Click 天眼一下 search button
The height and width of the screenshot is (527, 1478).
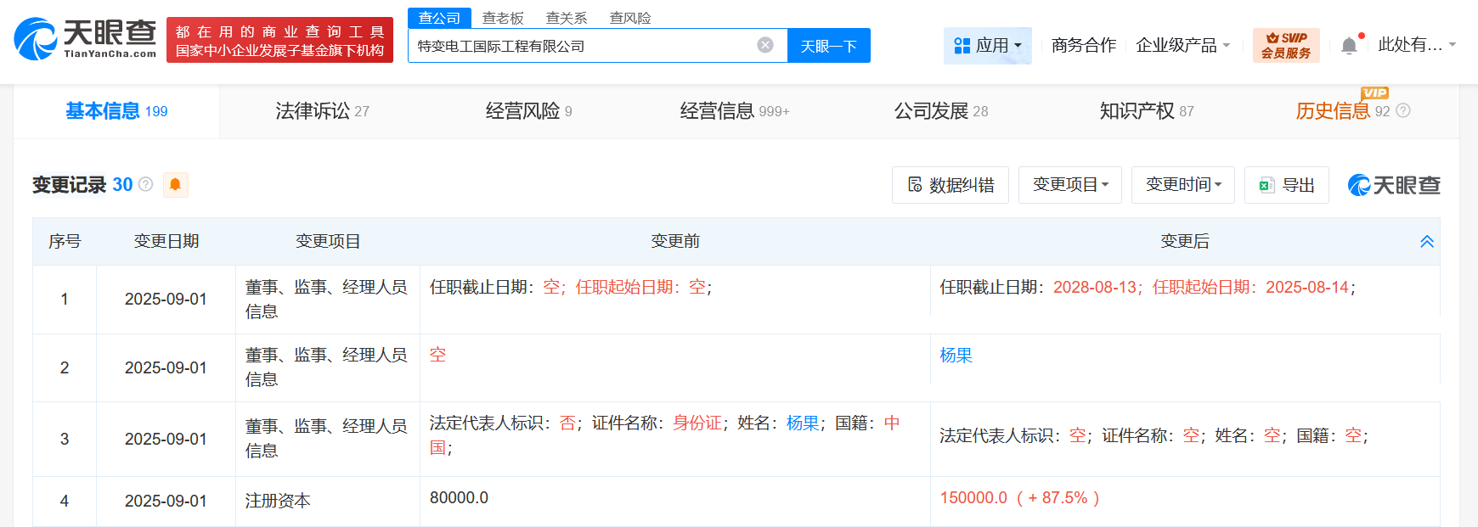[x=828, y=46]
